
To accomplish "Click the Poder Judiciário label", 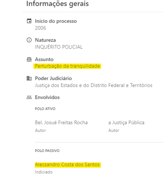I will 53,78.
